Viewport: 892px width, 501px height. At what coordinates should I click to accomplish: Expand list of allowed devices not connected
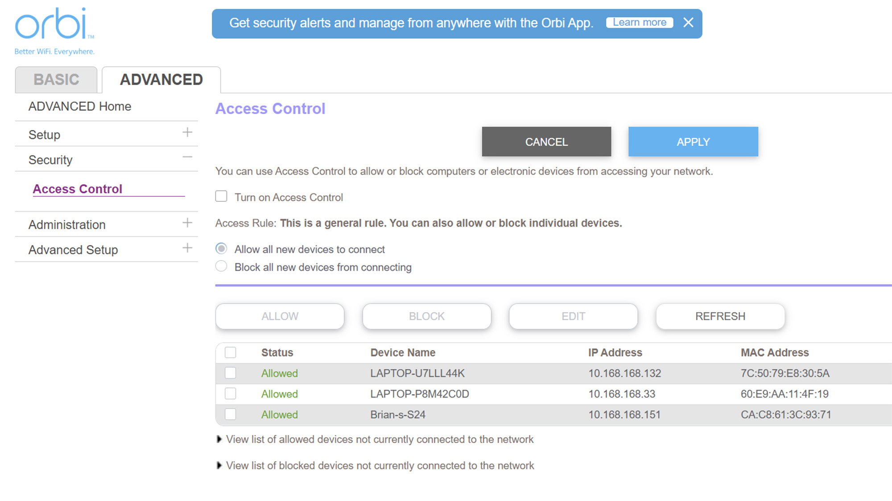pos(219,440)
